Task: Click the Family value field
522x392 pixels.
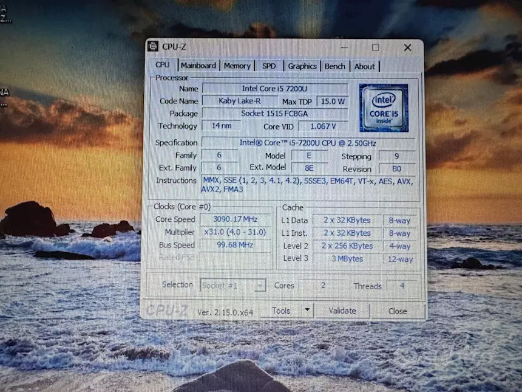Action: click(x=220, y=155)
